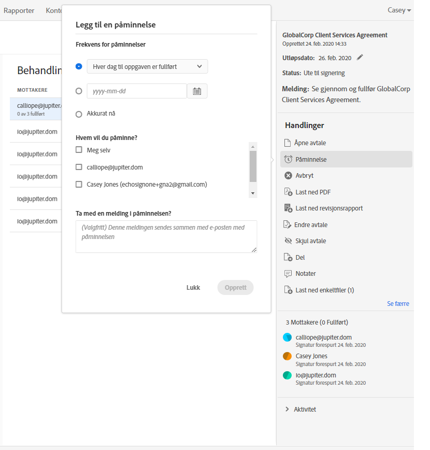
Task: Click the optional reminder message text area
Action: click(x=166, y=236)
